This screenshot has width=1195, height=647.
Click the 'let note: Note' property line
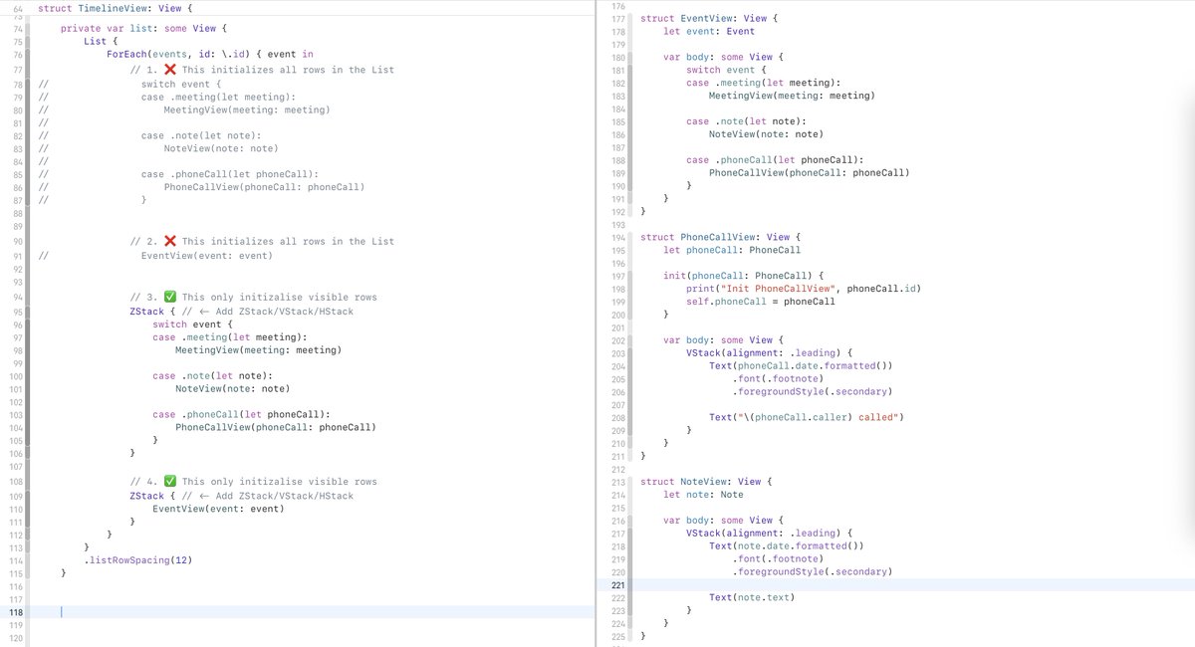point(703,495)
